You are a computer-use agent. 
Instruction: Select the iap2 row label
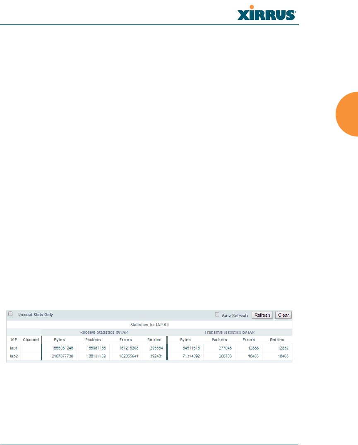click(x=14, y=356)
